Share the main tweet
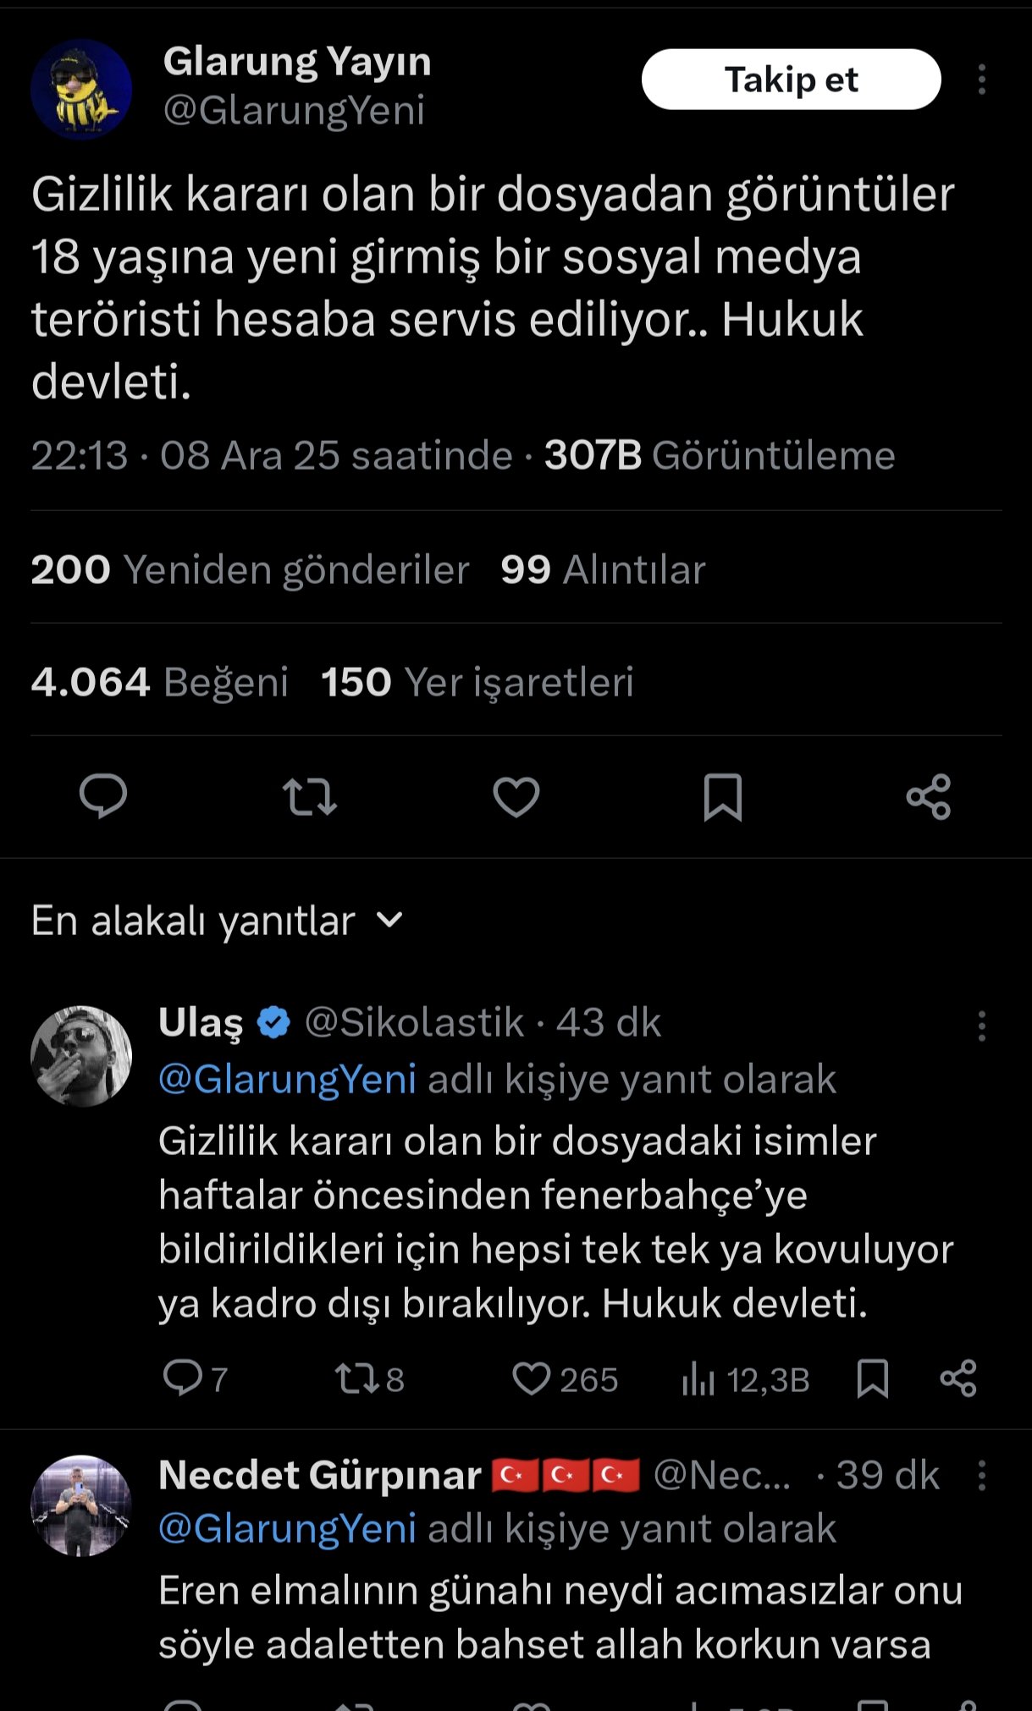The image size is (1032, 1711). (929, 796)
